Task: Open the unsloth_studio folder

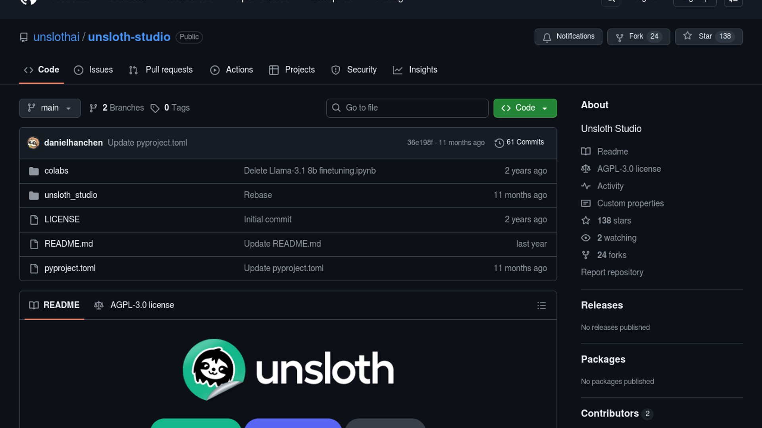Action: pos(71,195)
